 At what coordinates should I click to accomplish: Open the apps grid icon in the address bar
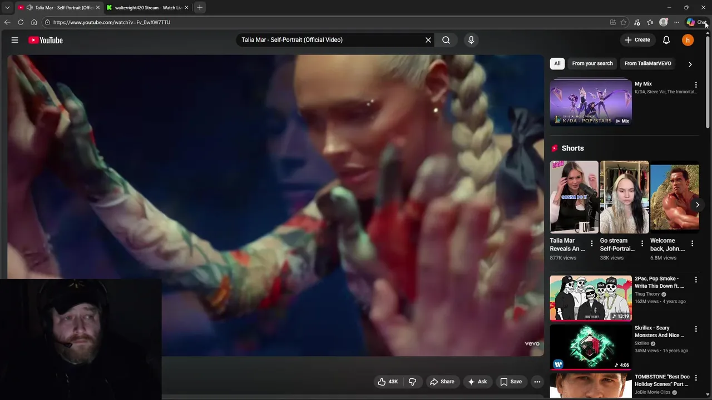click(x=613, y=22)
